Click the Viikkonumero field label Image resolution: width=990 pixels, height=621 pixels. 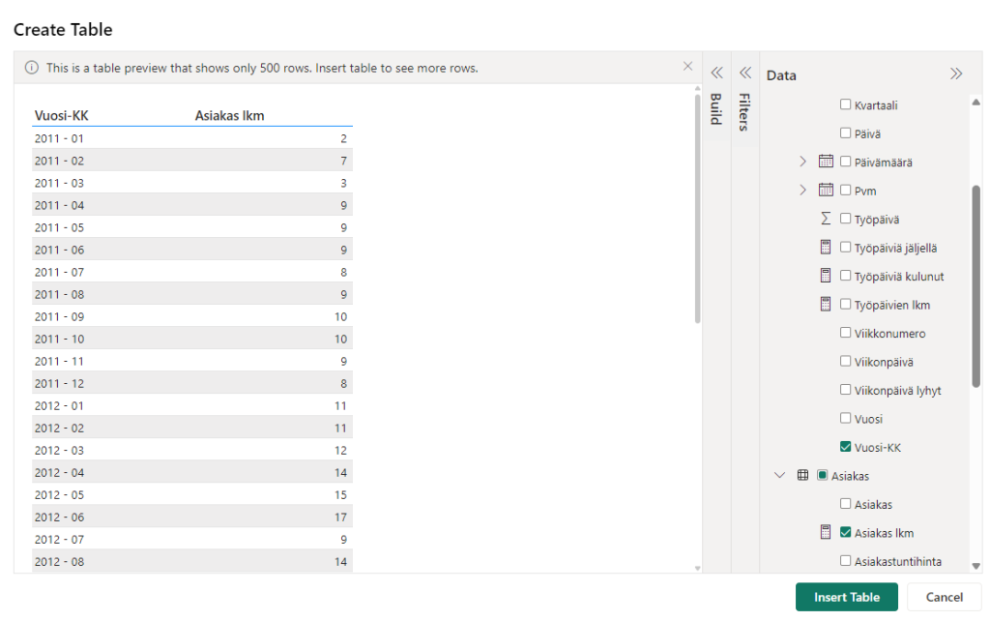coord(889,333)
